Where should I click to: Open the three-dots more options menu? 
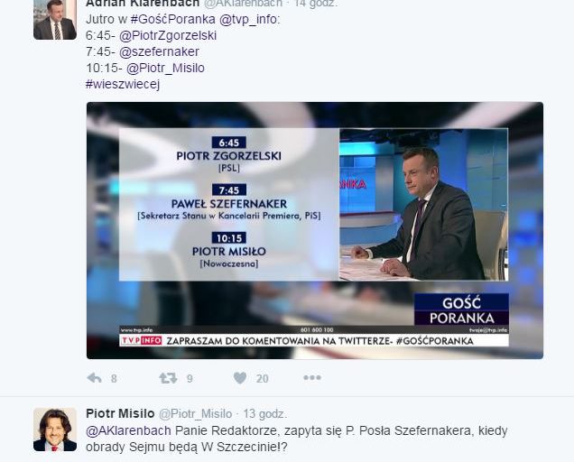312,377
